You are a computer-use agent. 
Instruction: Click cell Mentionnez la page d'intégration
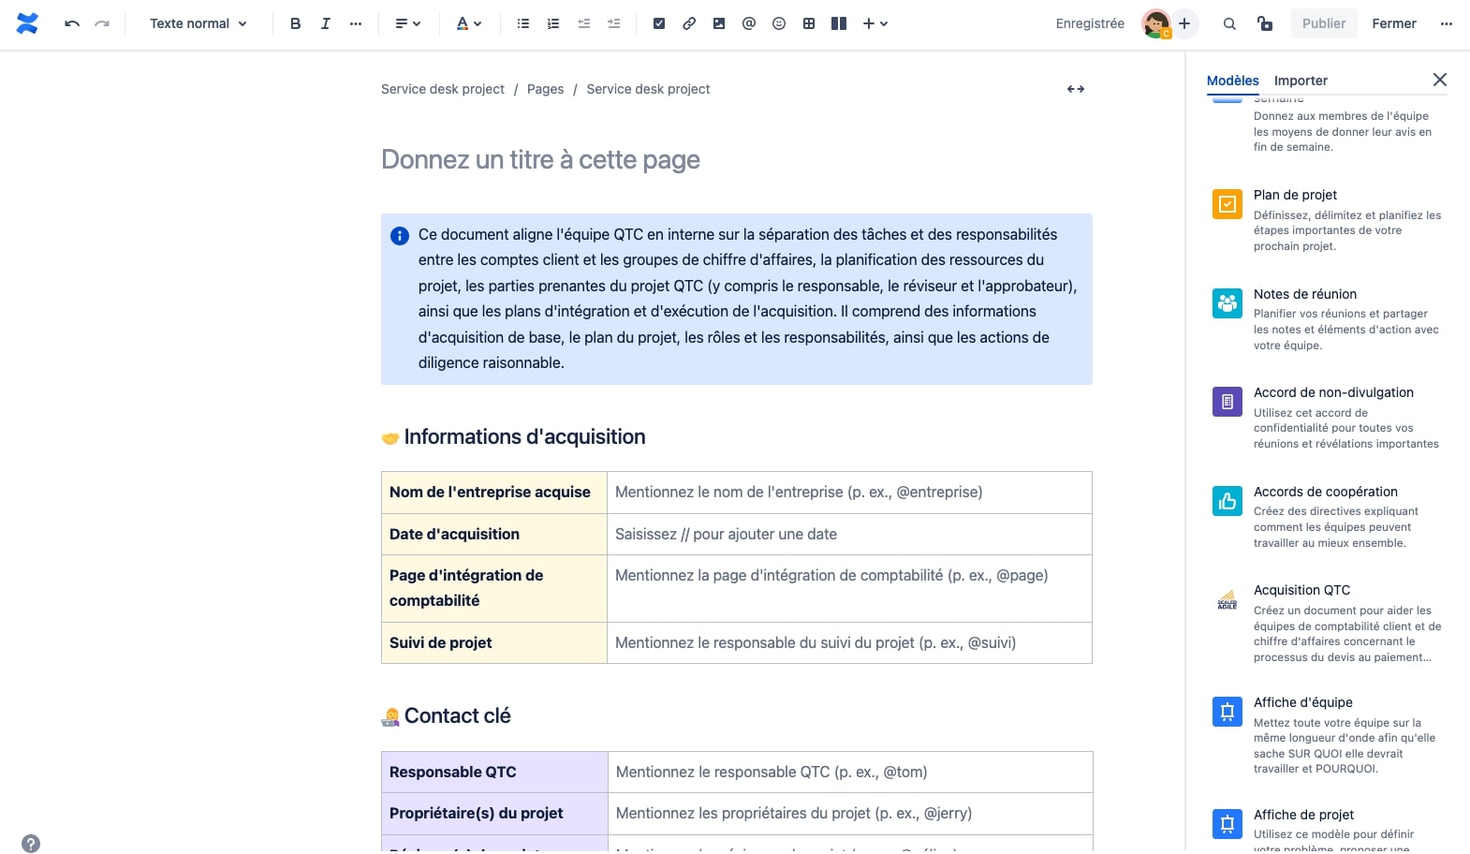(x=849, y=589)
